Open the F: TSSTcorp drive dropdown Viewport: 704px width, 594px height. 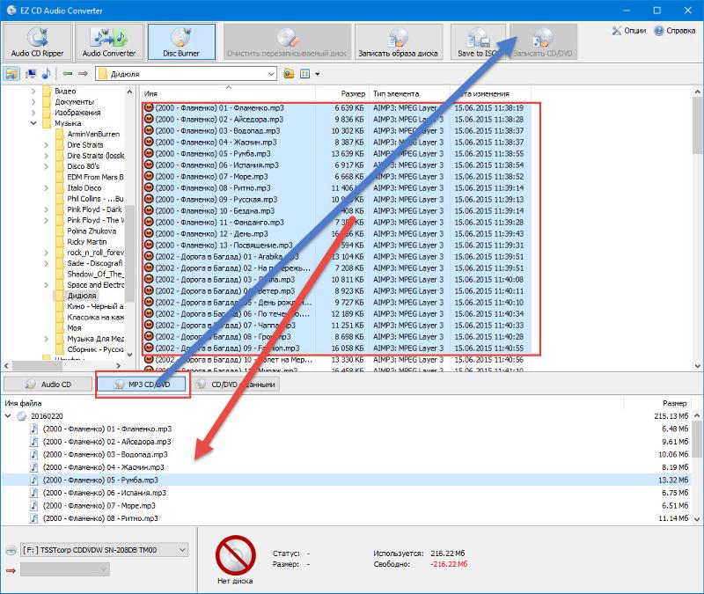point(182,549)
